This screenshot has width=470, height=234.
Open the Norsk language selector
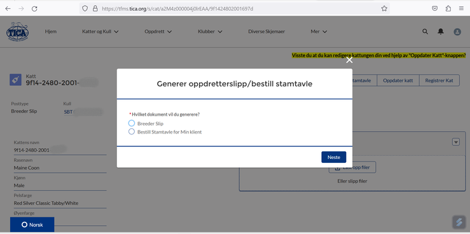(x=32, y=225)
